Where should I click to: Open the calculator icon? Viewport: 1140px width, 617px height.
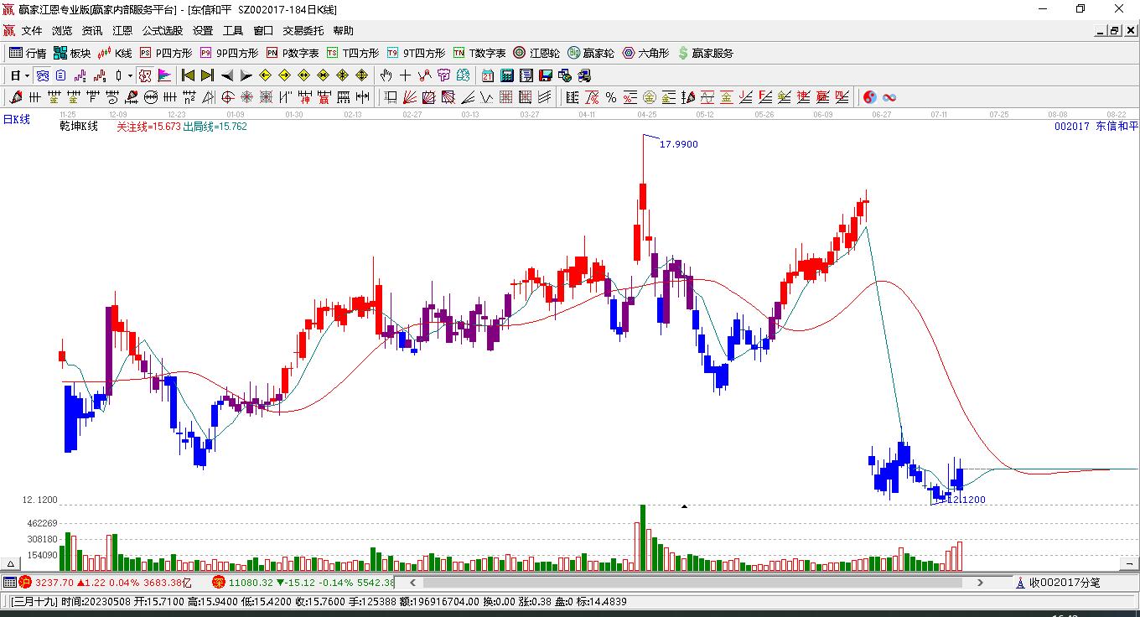click(x=506, y=75)
